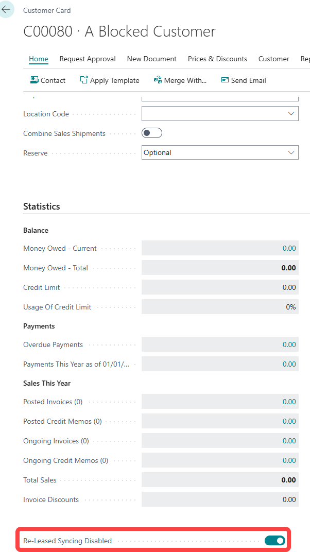
Task: Click the Posted Invoices amount link
Action: [x=289, y=402]
